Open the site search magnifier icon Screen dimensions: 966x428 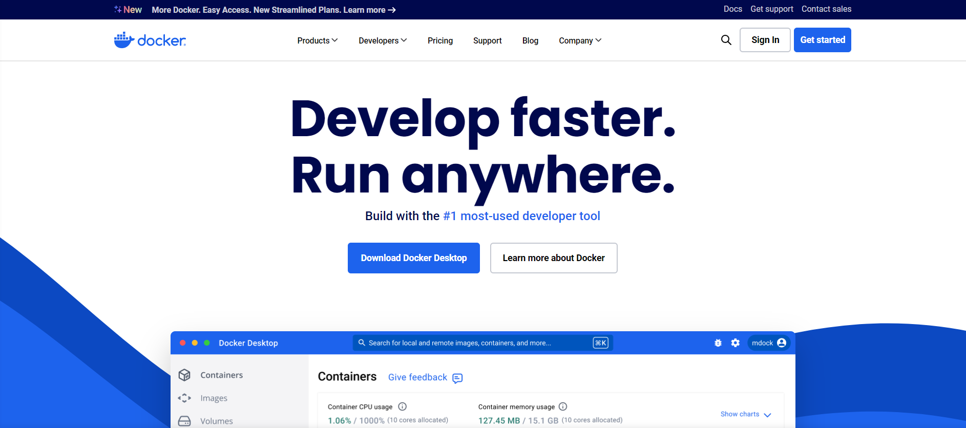click(x=726, y=40)
